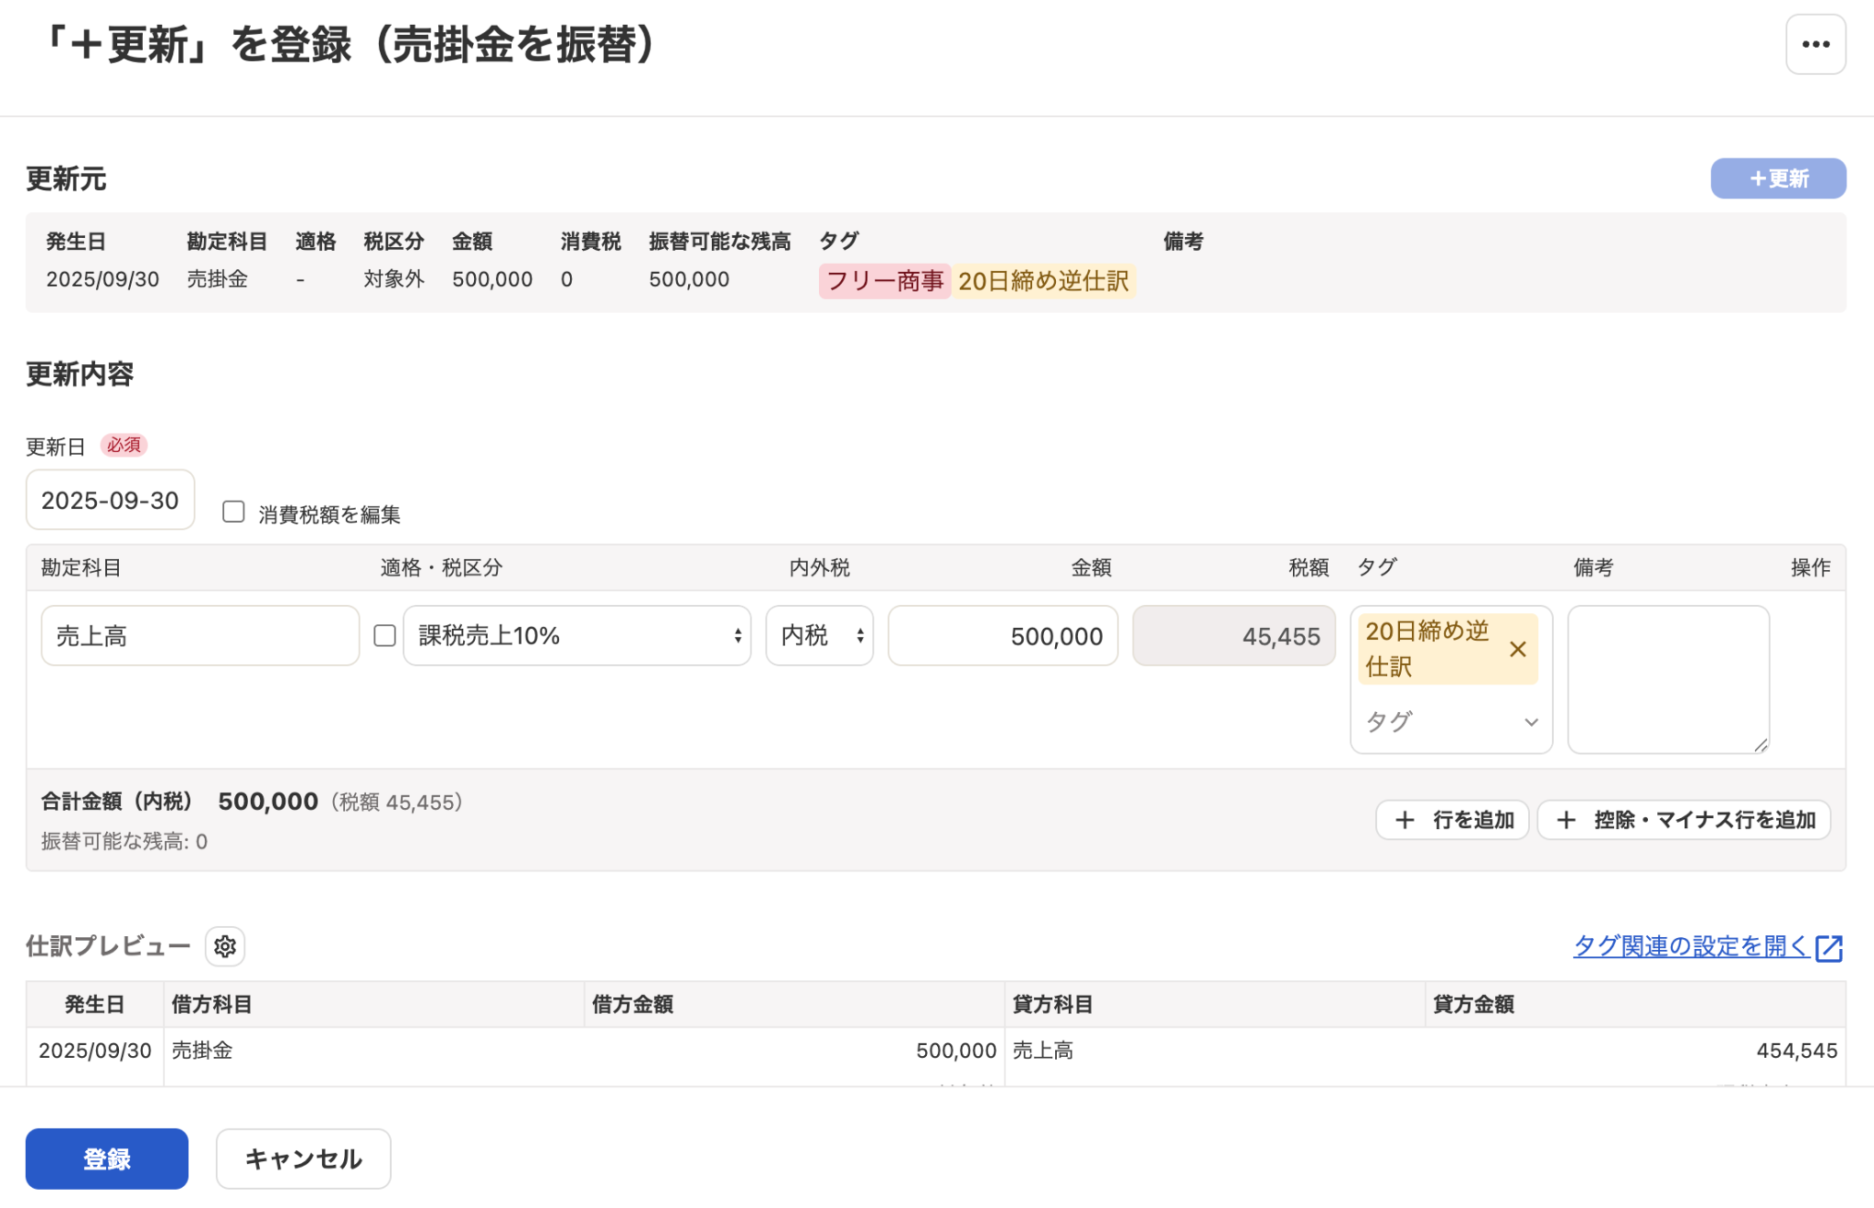The image size is (1874, 1208).
Task: Open the 内税 tax inclusion dropdown
Action: tap(820, 635)
